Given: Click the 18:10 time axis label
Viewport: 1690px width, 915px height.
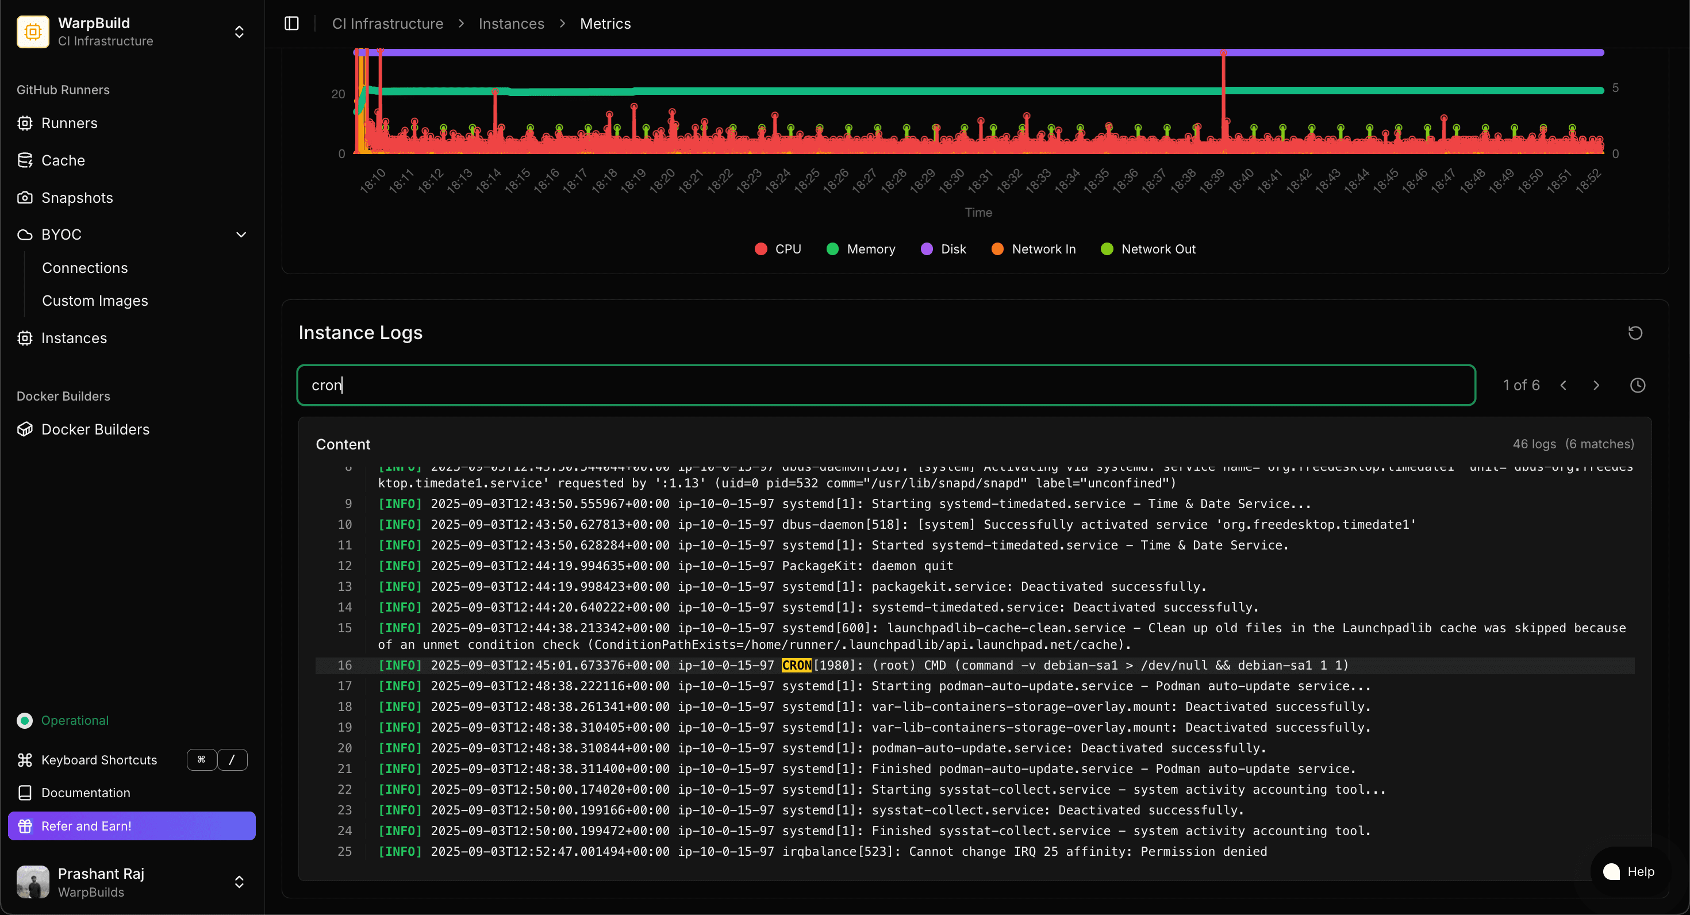Looking at the screenshot, I should click(372, 180).
